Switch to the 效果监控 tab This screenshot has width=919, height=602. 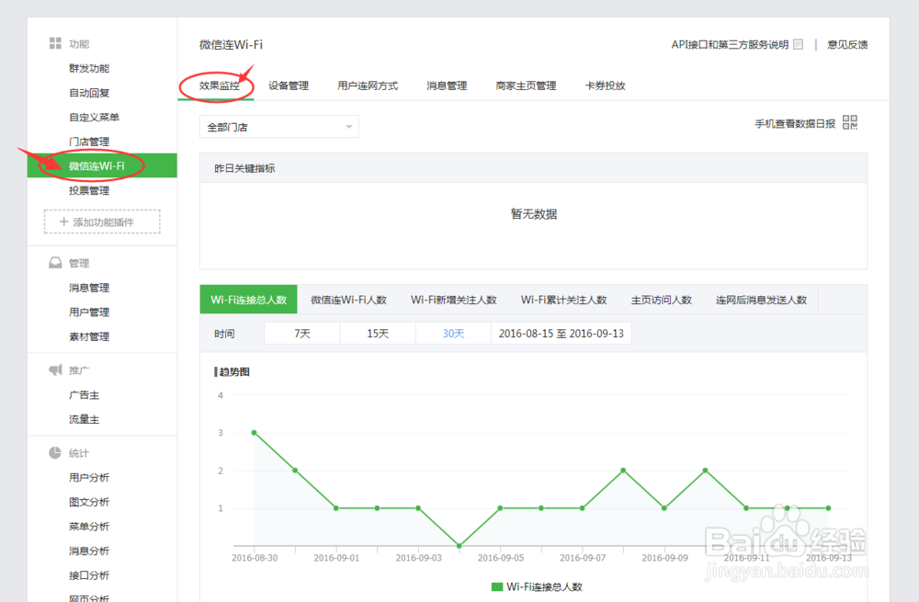(x=219, y=85)
